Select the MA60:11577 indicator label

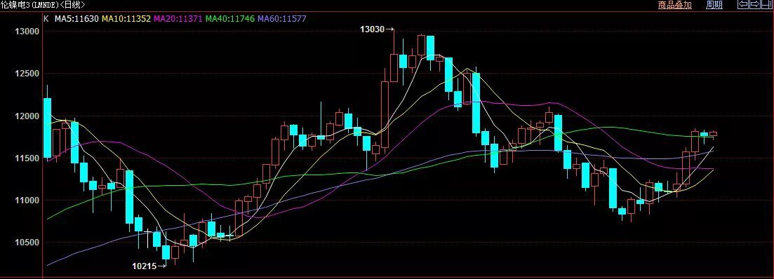[282, 19]
